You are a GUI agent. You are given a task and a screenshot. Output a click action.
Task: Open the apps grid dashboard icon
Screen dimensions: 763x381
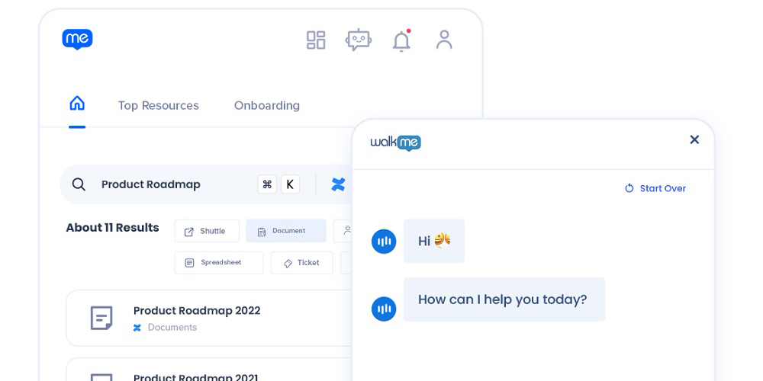point(316,40)
